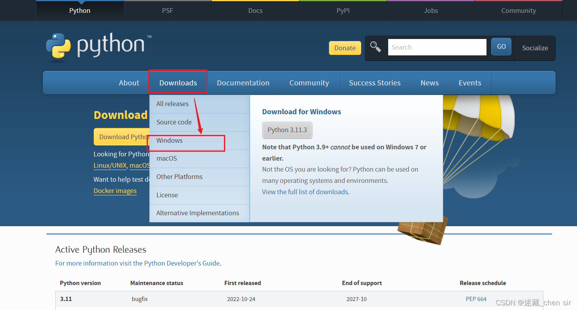Go to the PyPI top tab
This screenshot has height=310, width=577.
[343, 11]
